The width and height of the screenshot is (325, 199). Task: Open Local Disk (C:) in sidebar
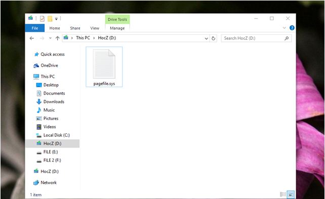(x=56, y=135)
